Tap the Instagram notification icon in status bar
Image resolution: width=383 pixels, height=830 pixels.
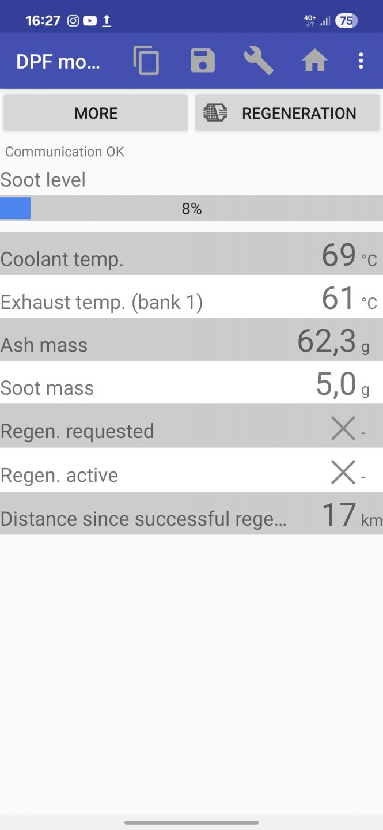[x=73, y=21]
